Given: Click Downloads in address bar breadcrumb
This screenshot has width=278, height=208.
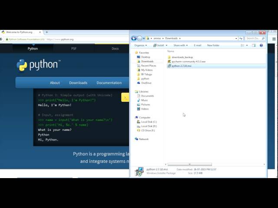Looking at the screenshot, I should pos(172,39).
